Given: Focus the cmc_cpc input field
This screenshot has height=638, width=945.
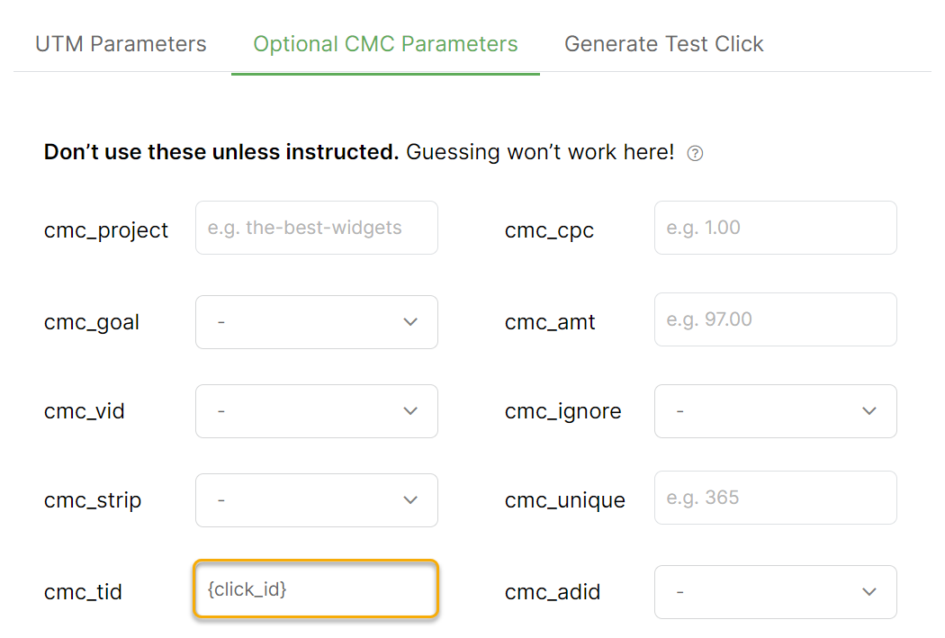Looking at the screenshot, I should [775, 228].
